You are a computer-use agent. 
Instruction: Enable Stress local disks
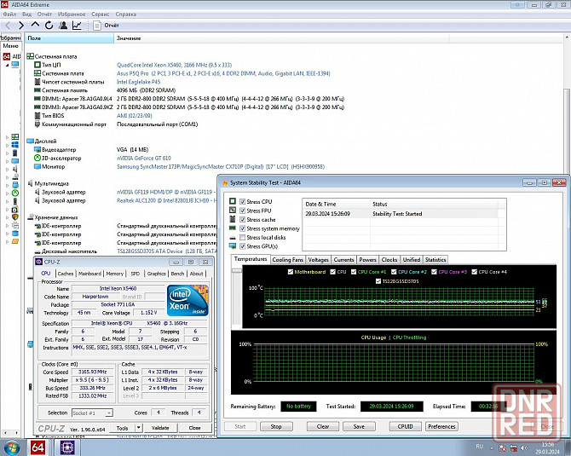coord(243,238)
